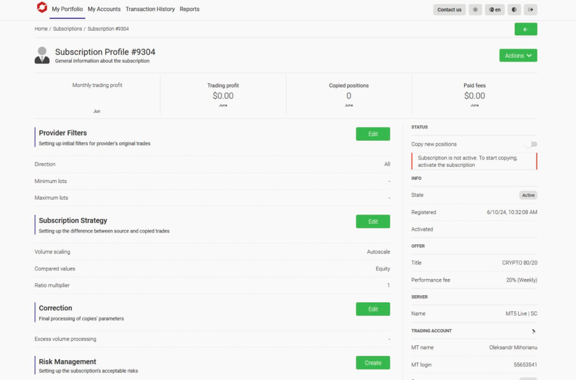Screen dimensions: 576x380
Task: Enable the Copy new positions switch
Action: click(x=531, y=144)
